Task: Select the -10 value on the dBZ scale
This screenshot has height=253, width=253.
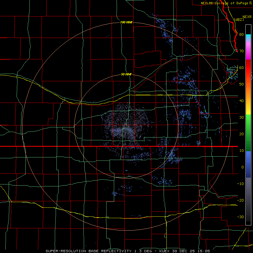Action: click(x=240, y=184)
